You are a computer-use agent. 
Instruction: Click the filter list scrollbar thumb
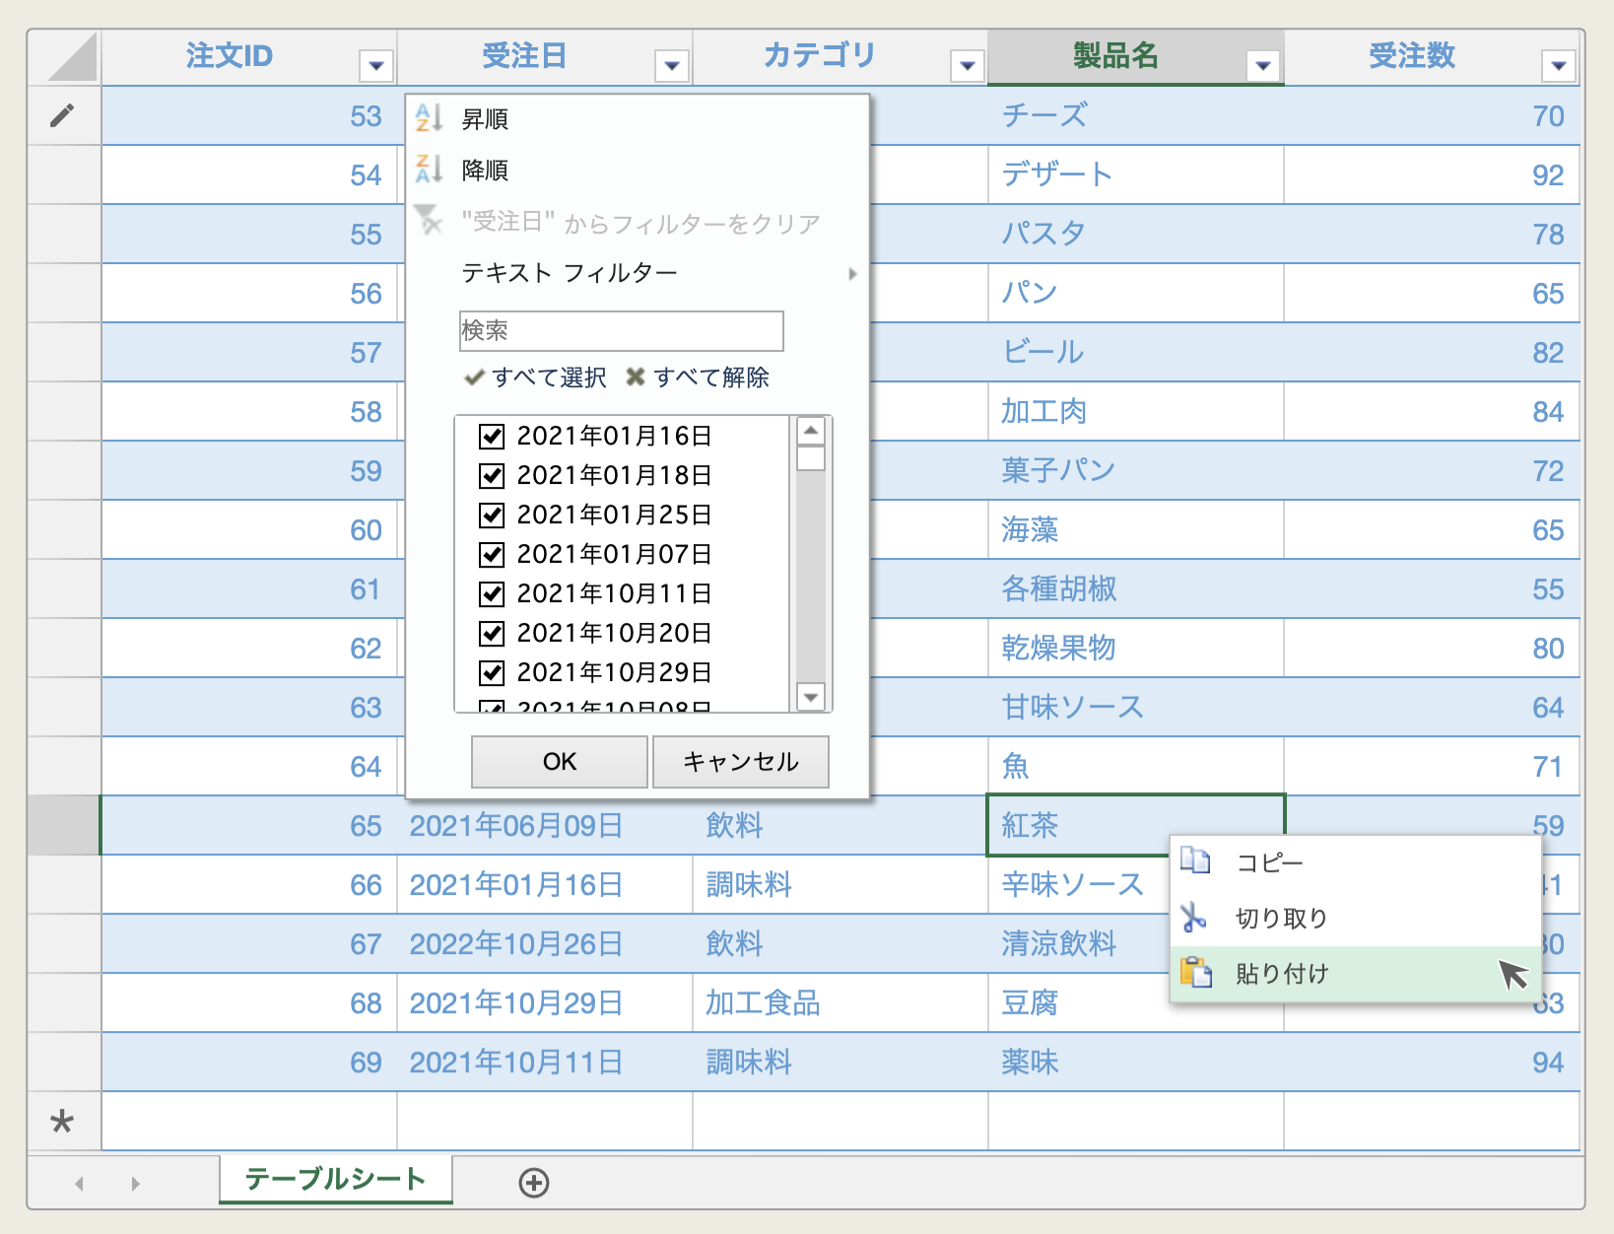(x=811, y=458)
